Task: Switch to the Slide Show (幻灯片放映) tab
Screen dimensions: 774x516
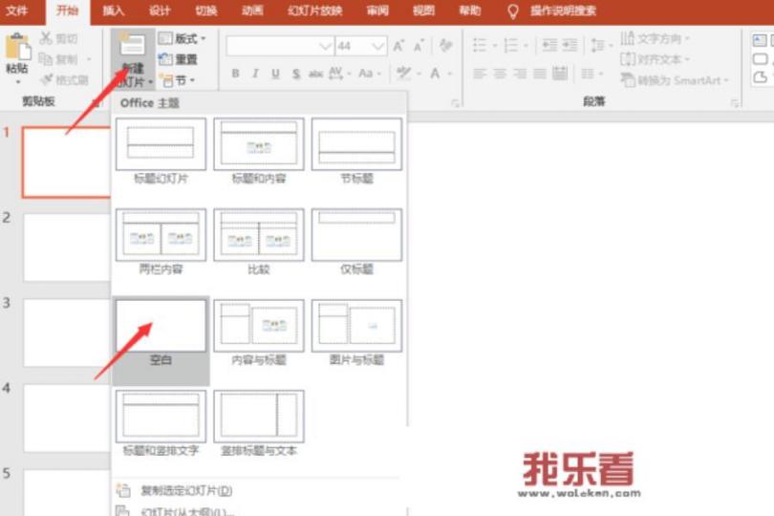Action: (x=315, y=11)
